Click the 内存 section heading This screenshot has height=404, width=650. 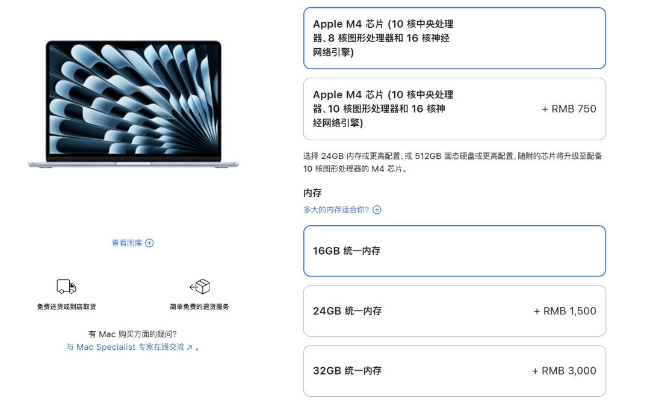point(312,193)
